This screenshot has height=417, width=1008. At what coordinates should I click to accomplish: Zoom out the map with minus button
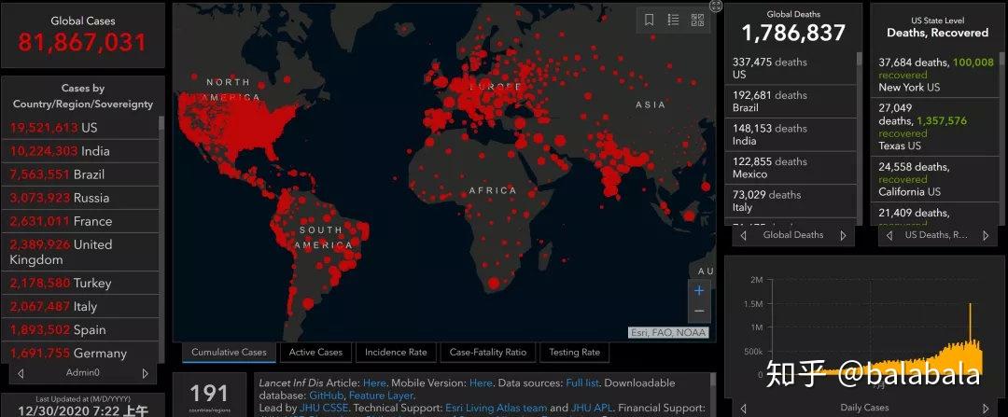click(699, 311)
